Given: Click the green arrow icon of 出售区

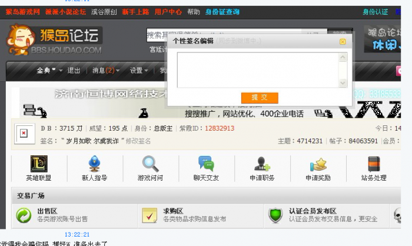Looking at the screenshot, I should tap(24, 215).
